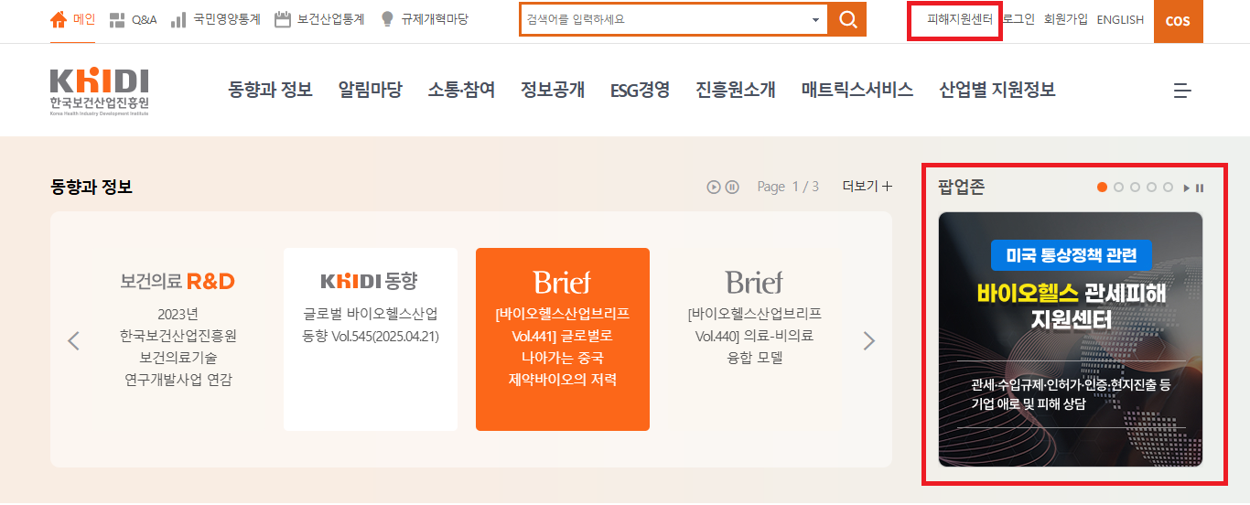Image resolution: width=1250 pixels, height=505 pixels.
Task: Click into the 검색어 search field
Action: click(x=663, y=19)
